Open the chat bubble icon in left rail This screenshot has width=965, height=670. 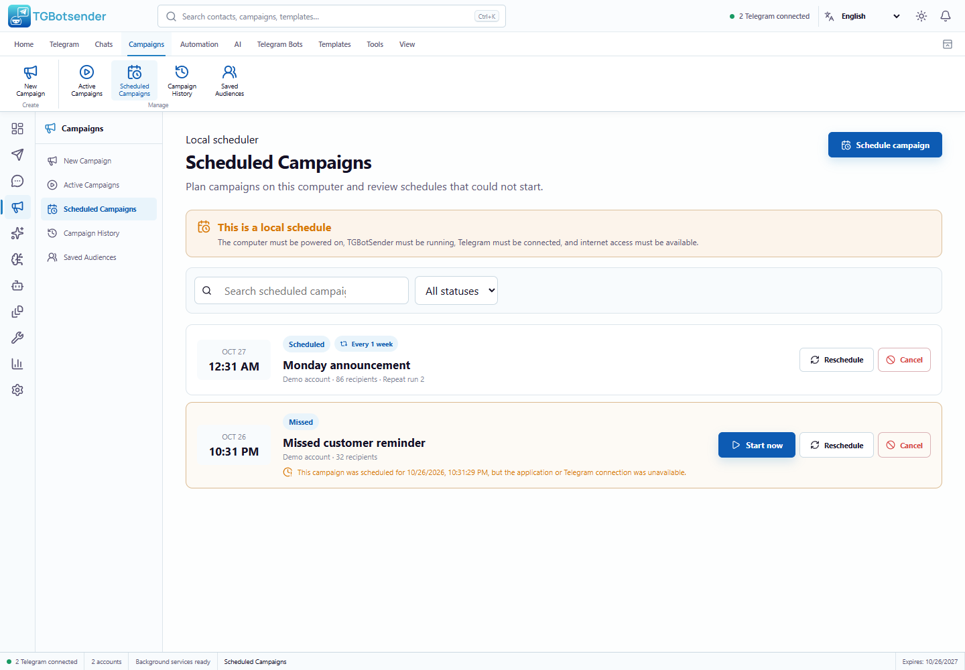[x=17, y=181]
